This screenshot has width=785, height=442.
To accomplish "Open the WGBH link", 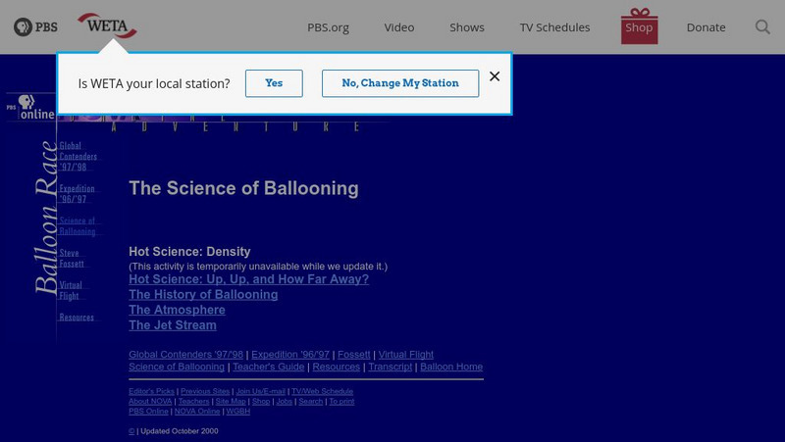I will 237,411.
